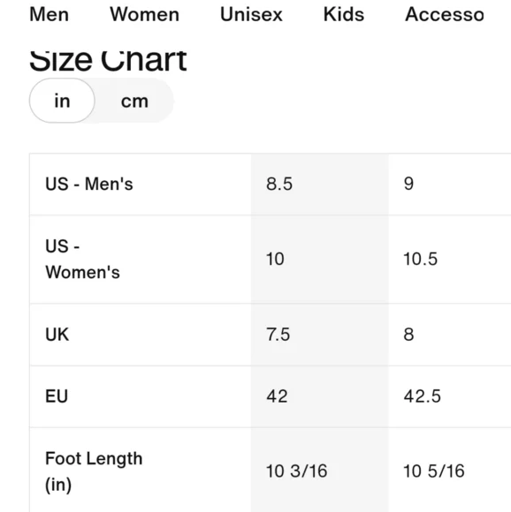Switch size chart units to cm
The image size is (511, 512).
pyautogui.click(x=134, y=101)
